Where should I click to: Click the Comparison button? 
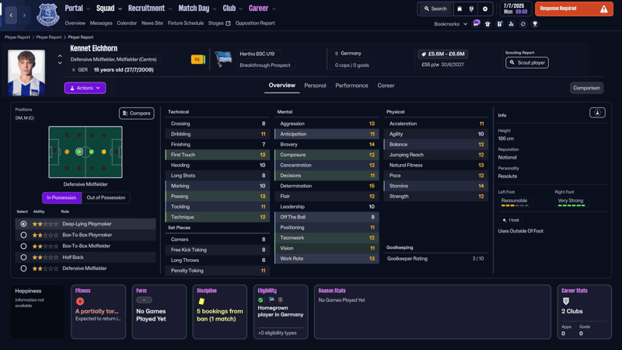pyautogui.click(x=585, y=88)
